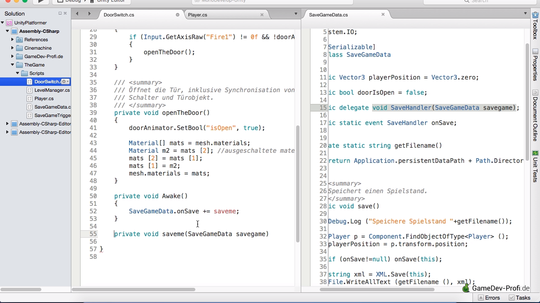
Task: Click the Cinemachine folder icon
Action: 19,48
